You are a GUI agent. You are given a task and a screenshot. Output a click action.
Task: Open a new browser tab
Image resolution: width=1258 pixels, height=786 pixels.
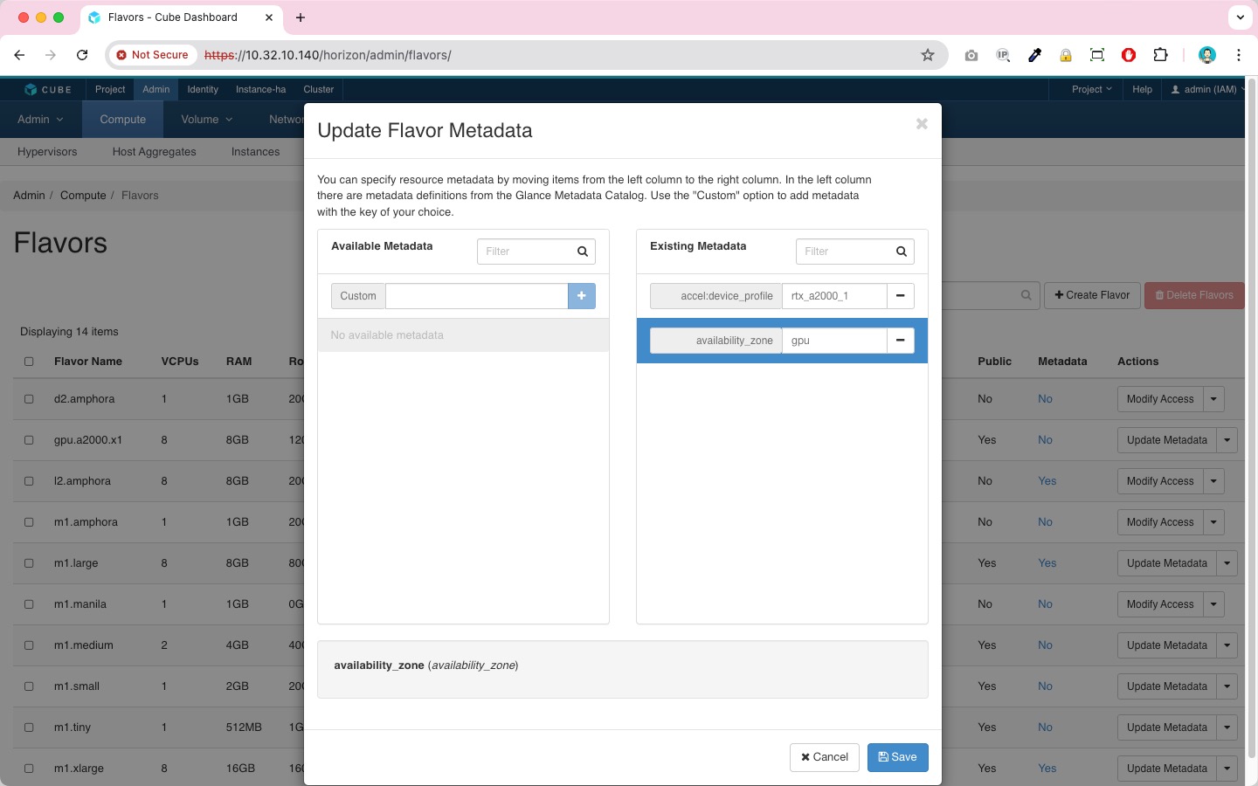click(301, 17)
